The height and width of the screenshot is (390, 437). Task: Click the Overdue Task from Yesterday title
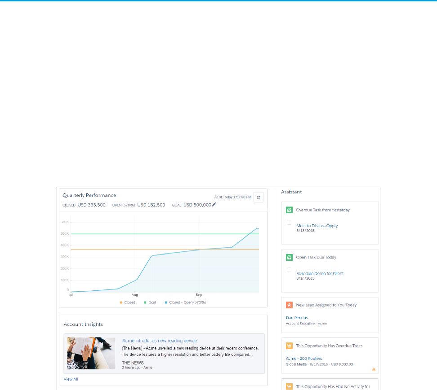click(323, 210)
